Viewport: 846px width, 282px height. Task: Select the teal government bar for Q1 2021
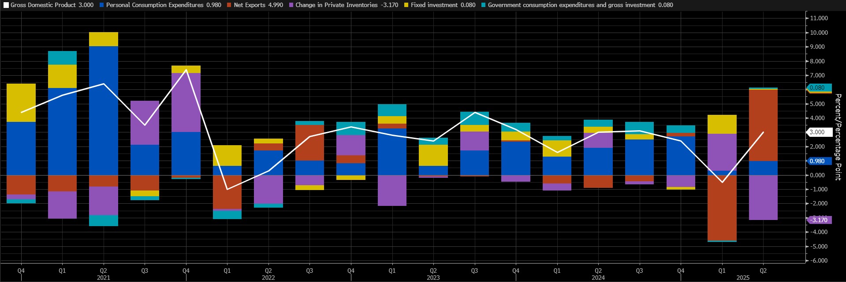pos(62,58)
